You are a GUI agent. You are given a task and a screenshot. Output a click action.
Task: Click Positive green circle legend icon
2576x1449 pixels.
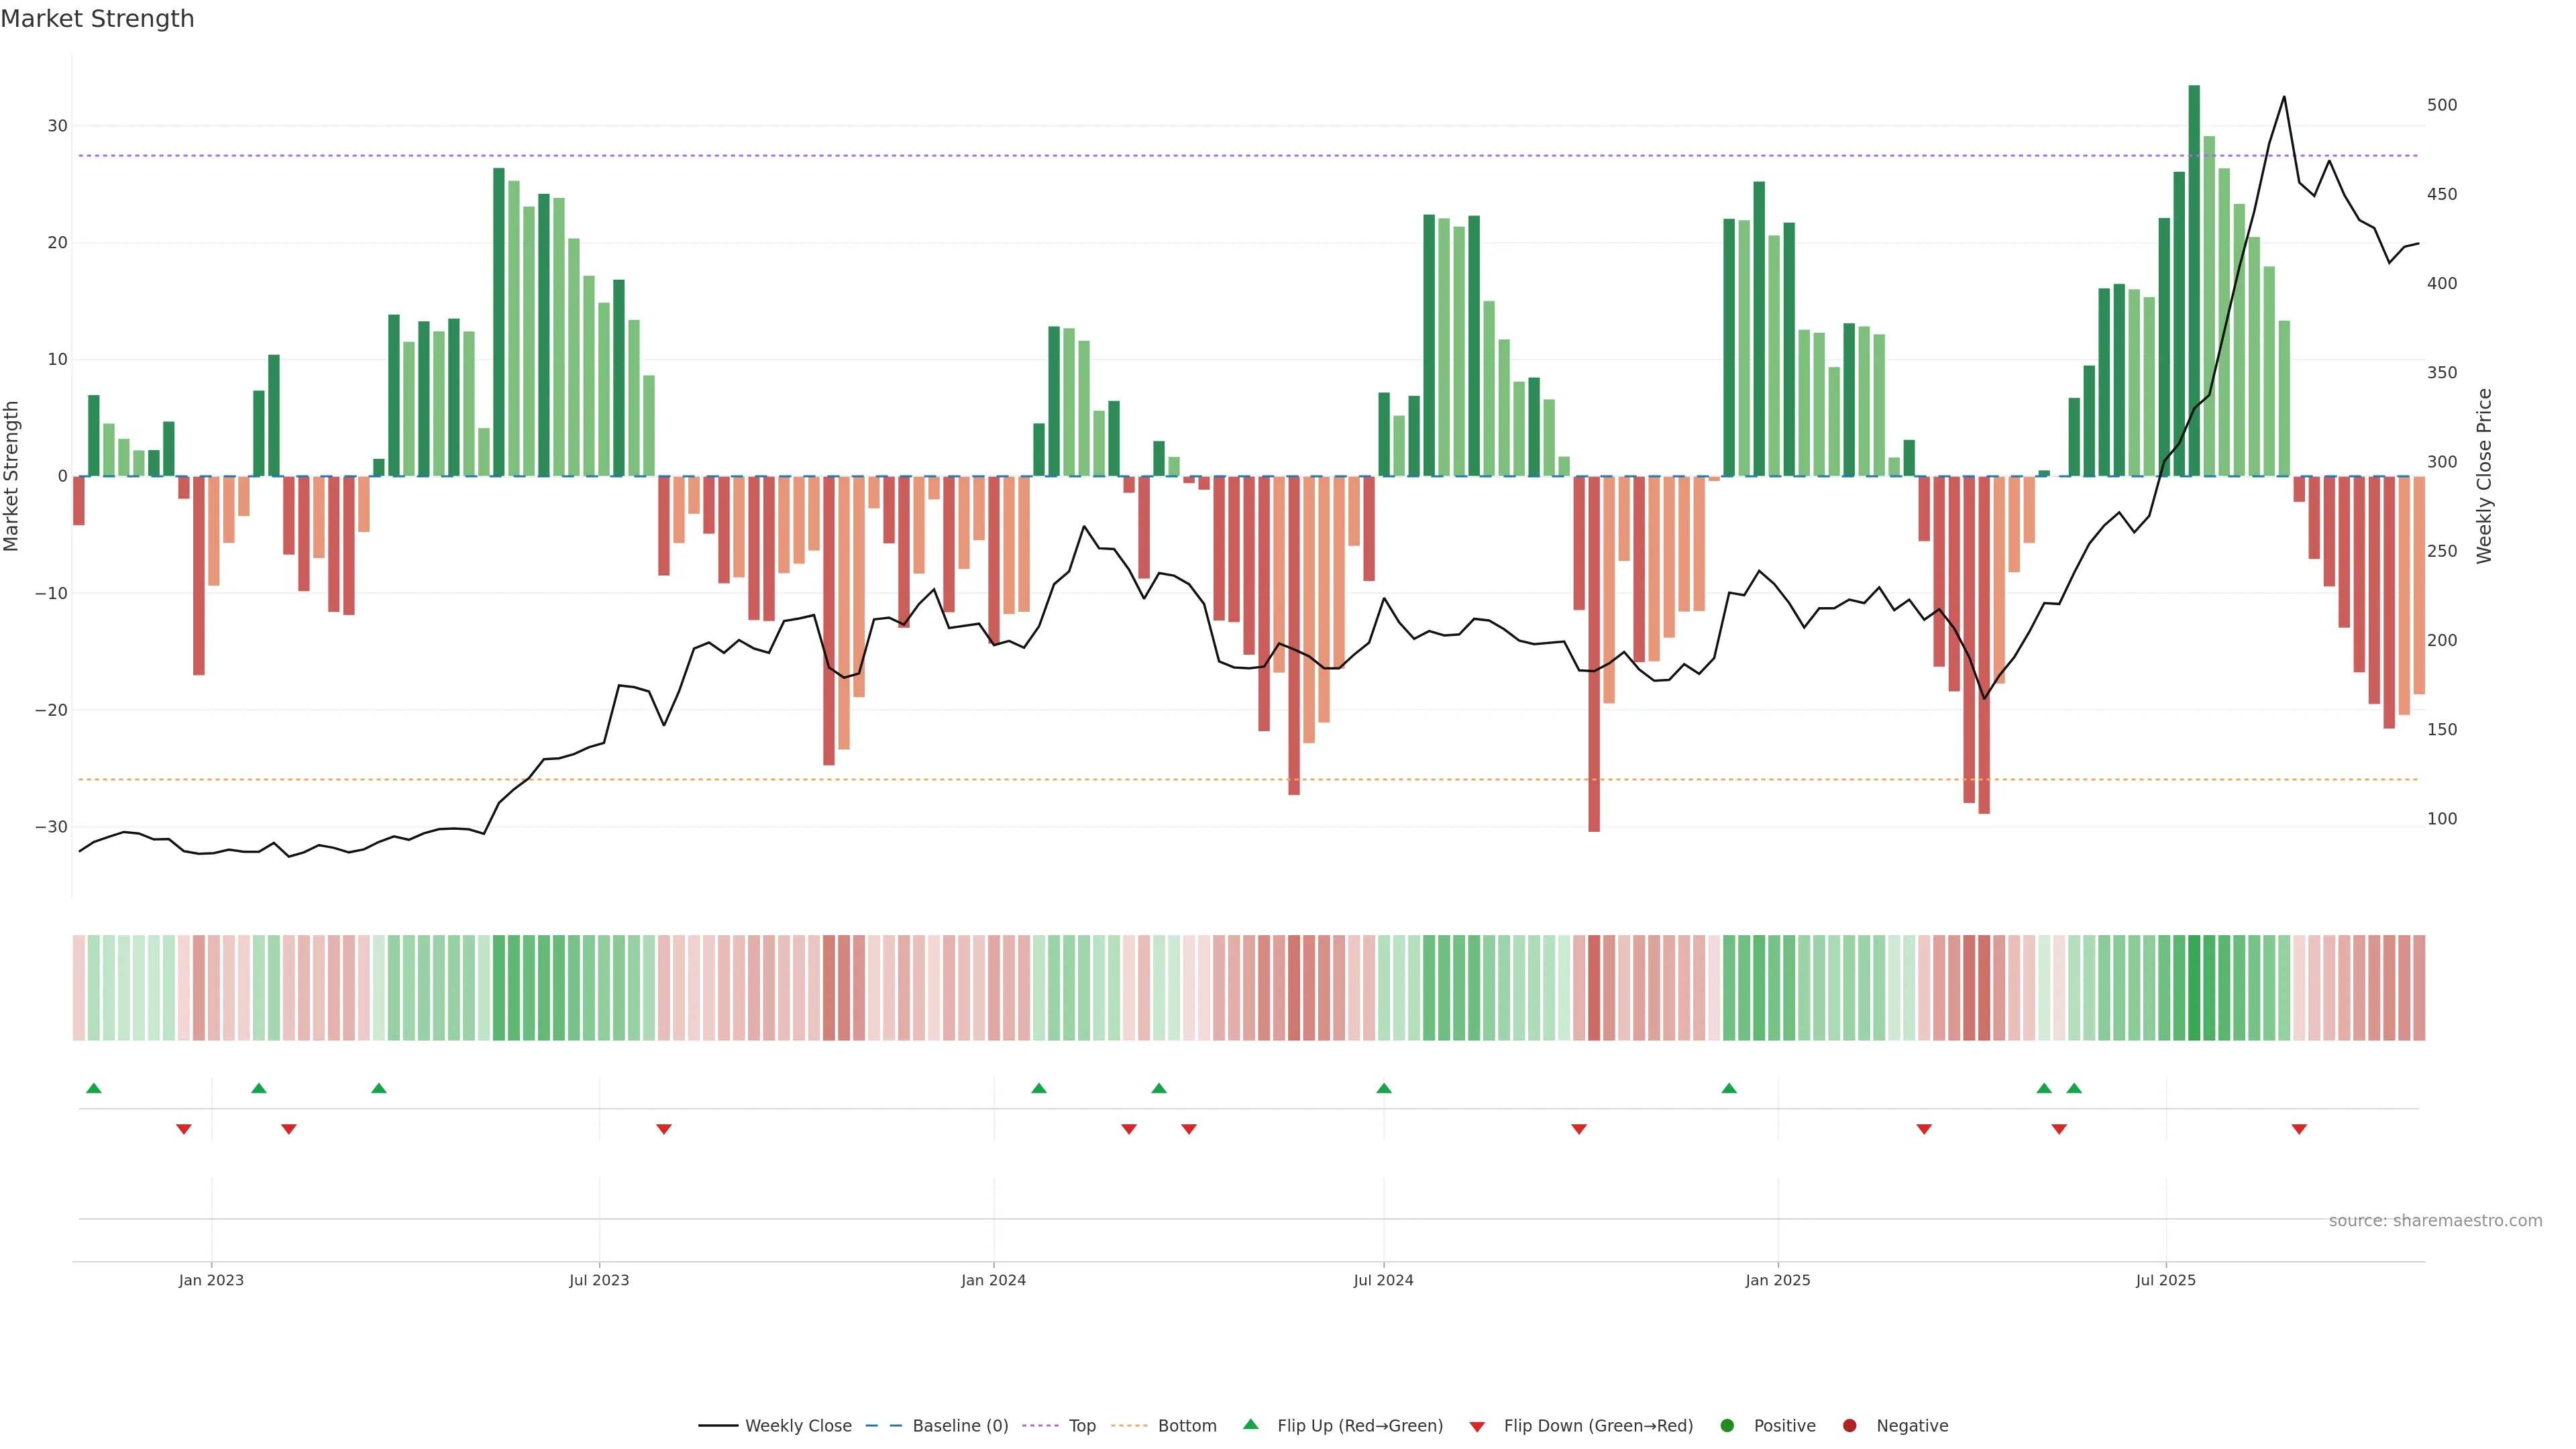pyautogui.click(x=1727, y=1426)
